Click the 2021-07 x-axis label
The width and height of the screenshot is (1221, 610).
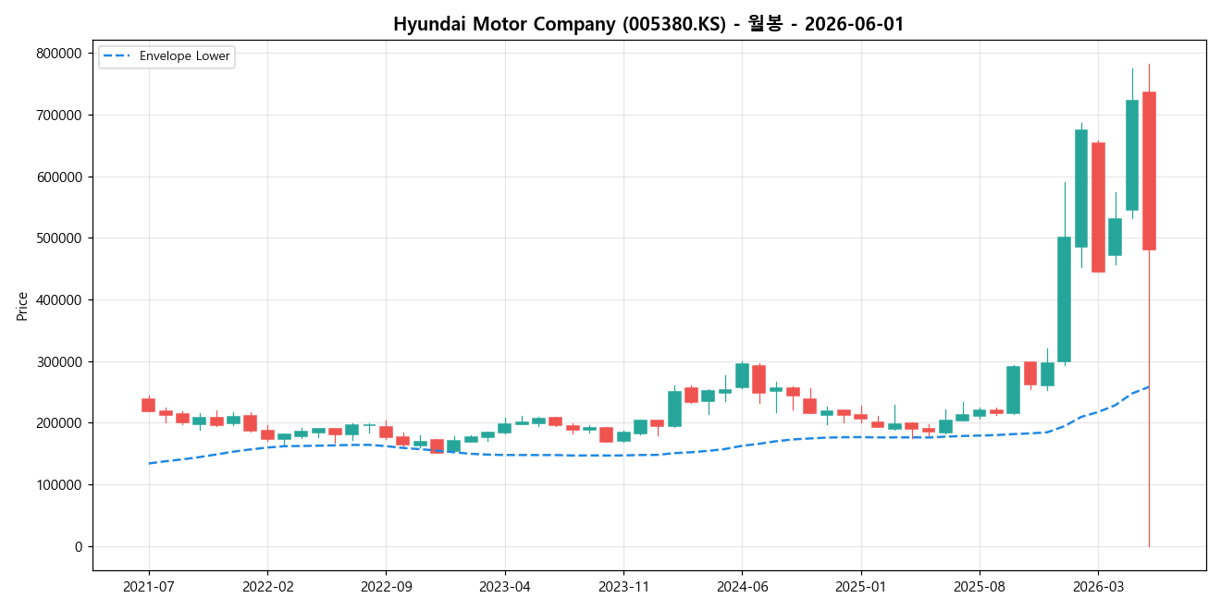[149, 586]
